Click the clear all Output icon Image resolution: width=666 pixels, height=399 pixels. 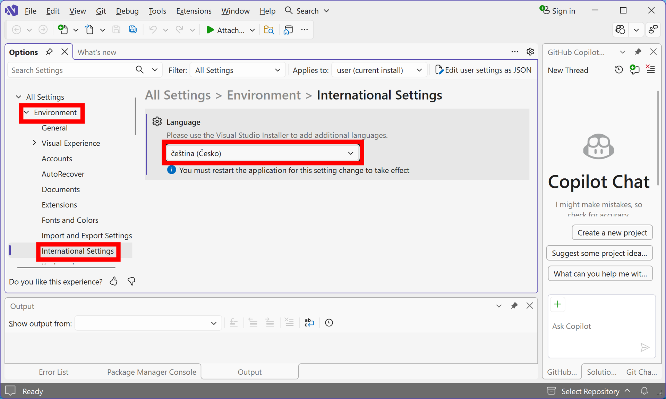coord(289,323)
